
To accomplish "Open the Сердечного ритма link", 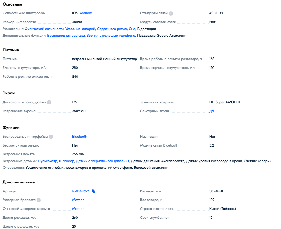I will tap(112, 29).
